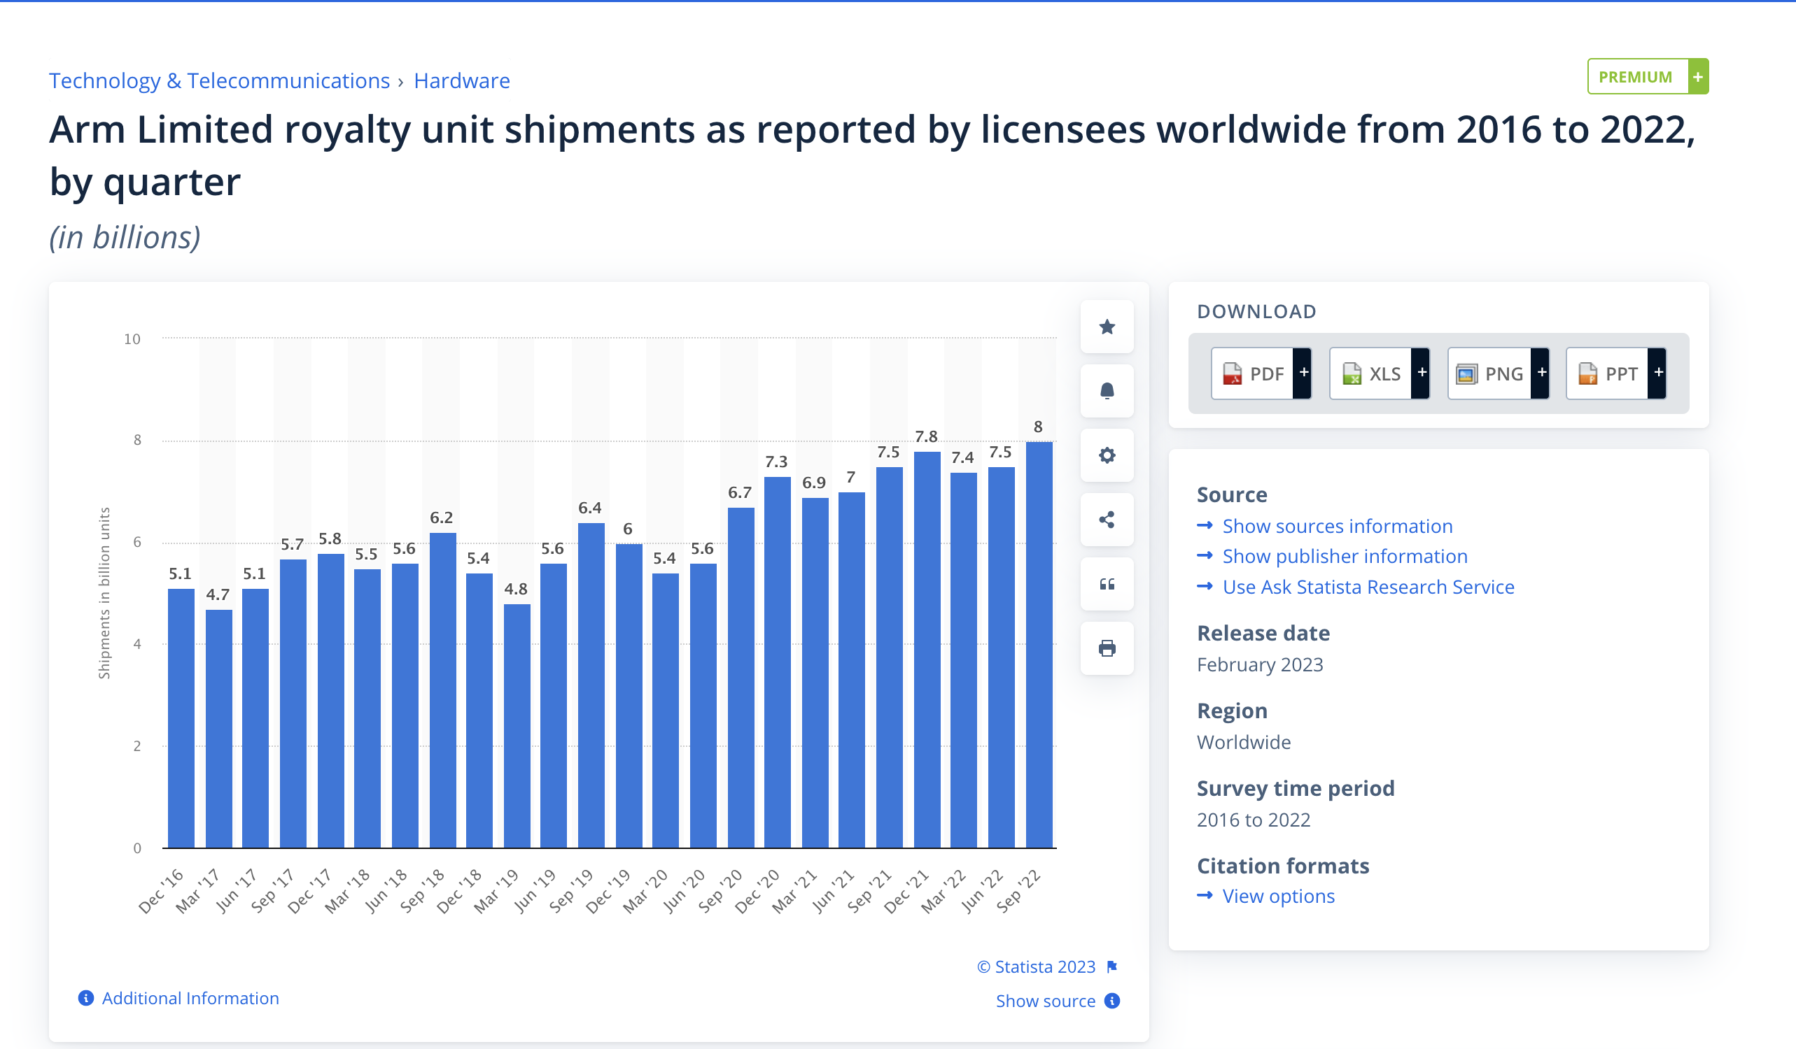The height and width of the screenshot is (1049, 1796).
Task: Click the plus on the PNG button
Action: 1541,373
